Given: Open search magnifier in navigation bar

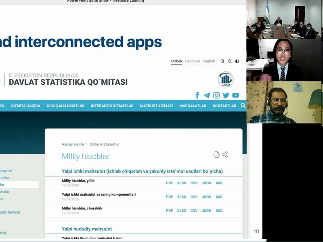Looking at the screenshot, I should click(x=243, y=106).
